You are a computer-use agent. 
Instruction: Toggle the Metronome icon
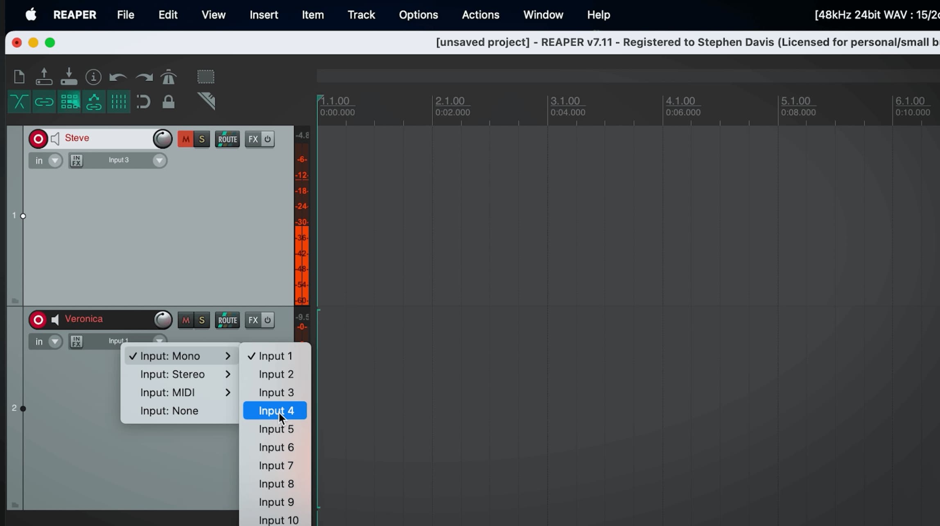tap(168, 77)
